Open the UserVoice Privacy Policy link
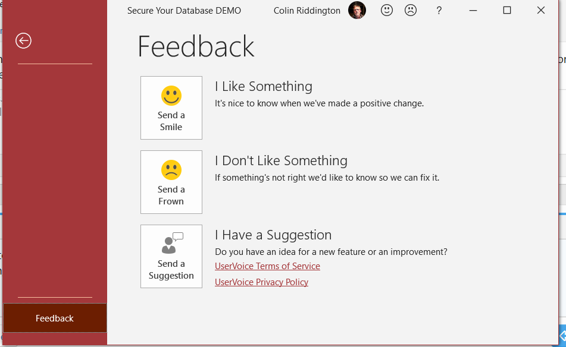Screen dimensions: 566x347 tap(261, 282)
